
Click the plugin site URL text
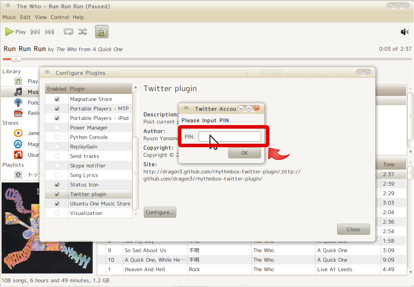(222, 175)
